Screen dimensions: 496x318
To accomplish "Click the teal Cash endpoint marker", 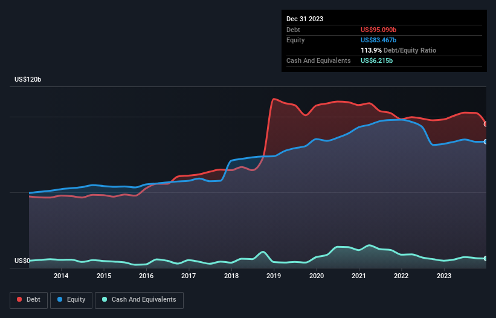I will pos(486,259).
